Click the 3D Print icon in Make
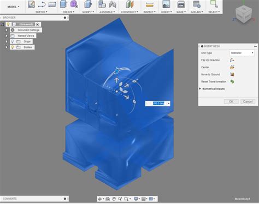This screenshot has width=259, height=204. [181, 4]
